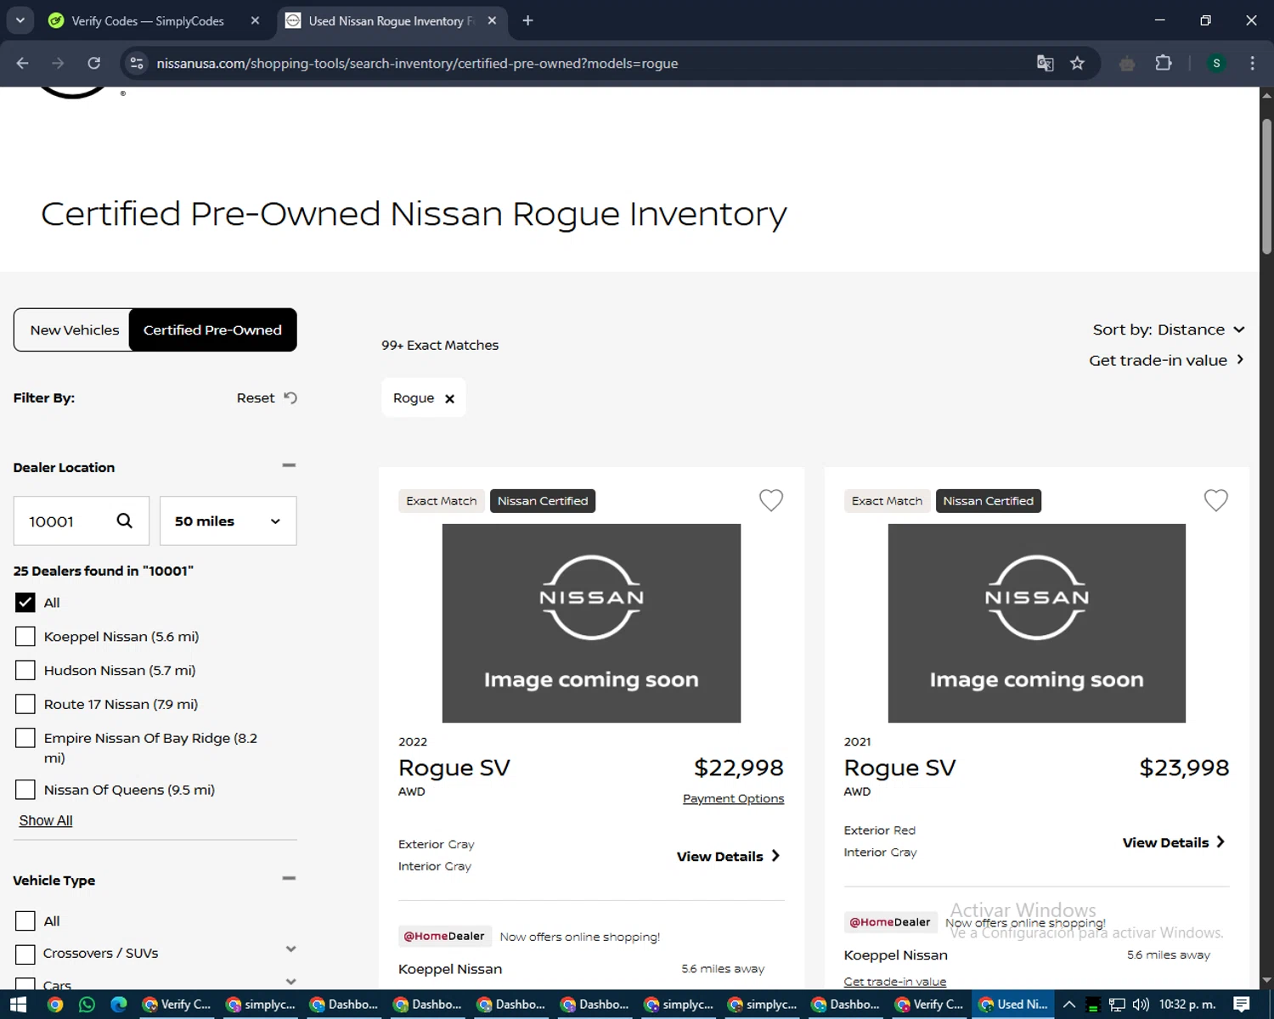Viewport: 1274px width, 1019px height.
Task: Open WhatsApp from the taskbar
Action: 87,1005
